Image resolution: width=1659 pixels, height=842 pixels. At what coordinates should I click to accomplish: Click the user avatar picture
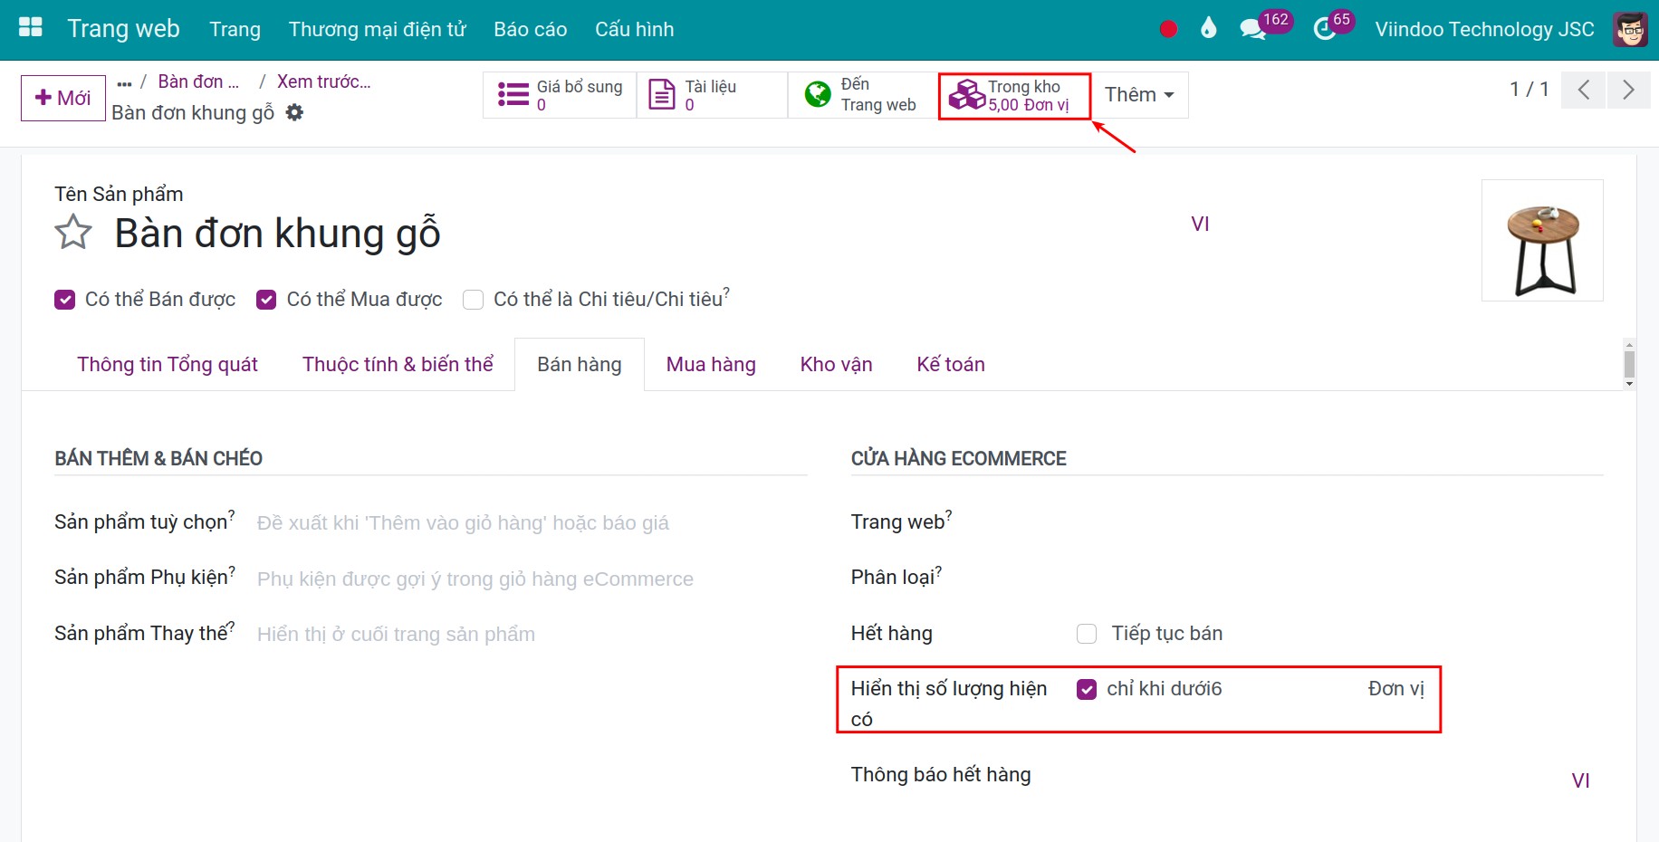[1630, 29]
